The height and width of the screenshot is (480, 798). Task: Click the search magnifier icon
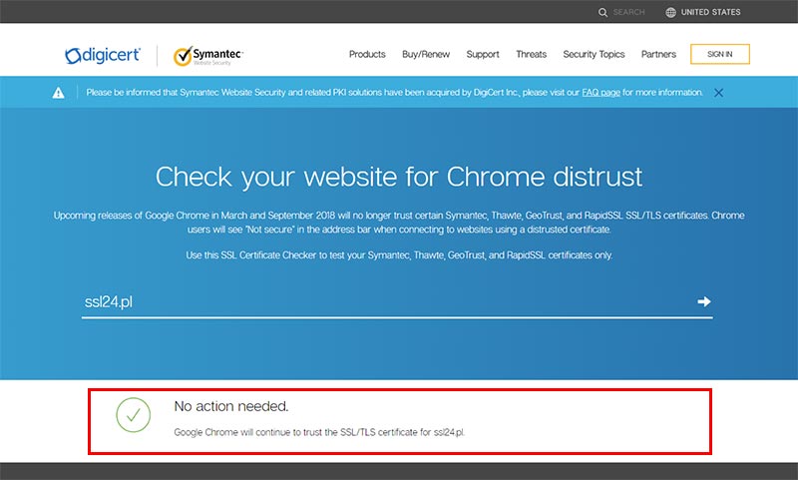(602, 12)
